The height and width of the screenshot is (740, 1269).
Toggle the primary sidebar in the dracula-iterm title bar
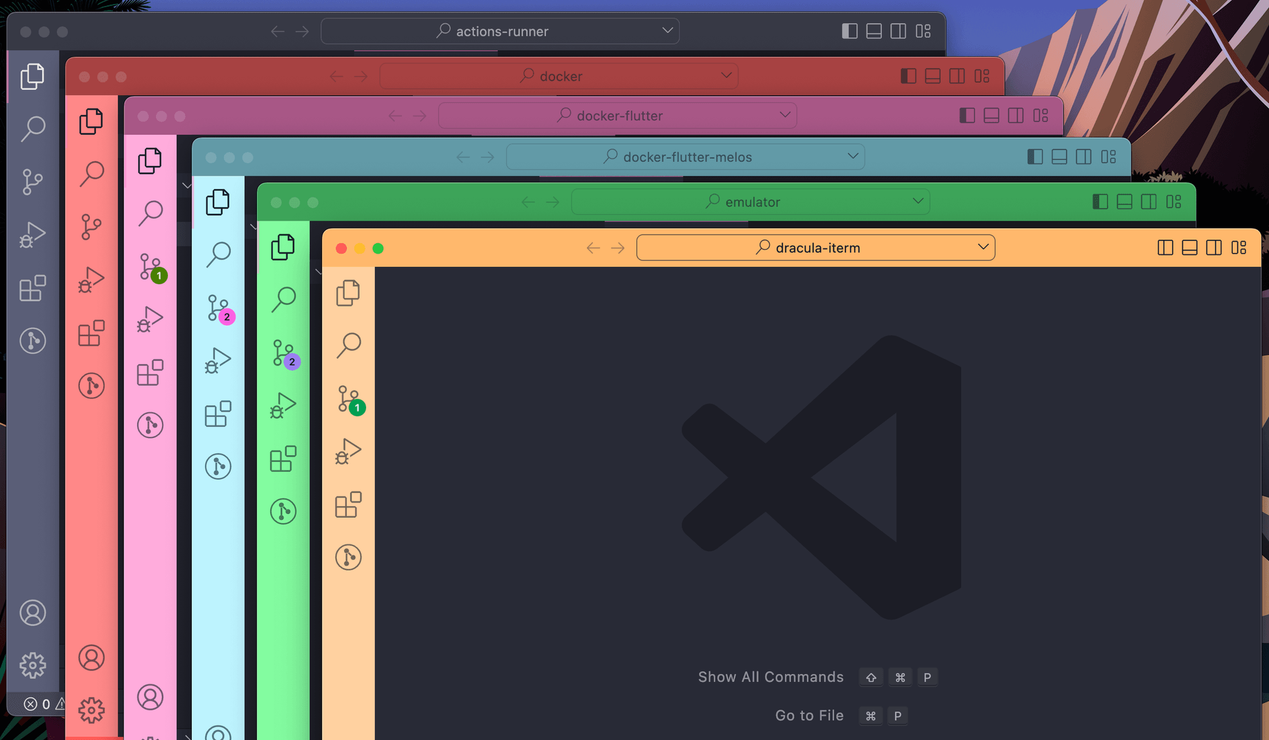[x=1165, y=247]
